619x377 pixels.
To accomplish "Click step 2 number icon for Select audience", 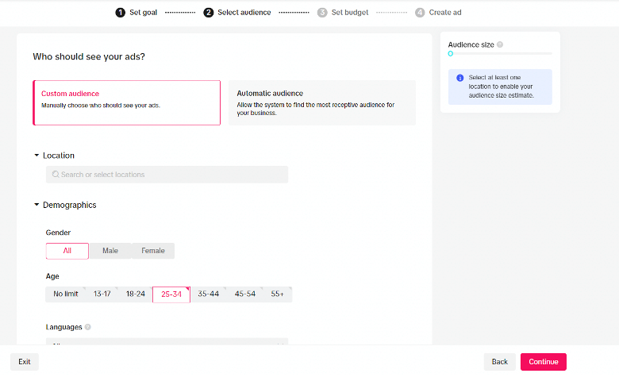I will [209, 13].
